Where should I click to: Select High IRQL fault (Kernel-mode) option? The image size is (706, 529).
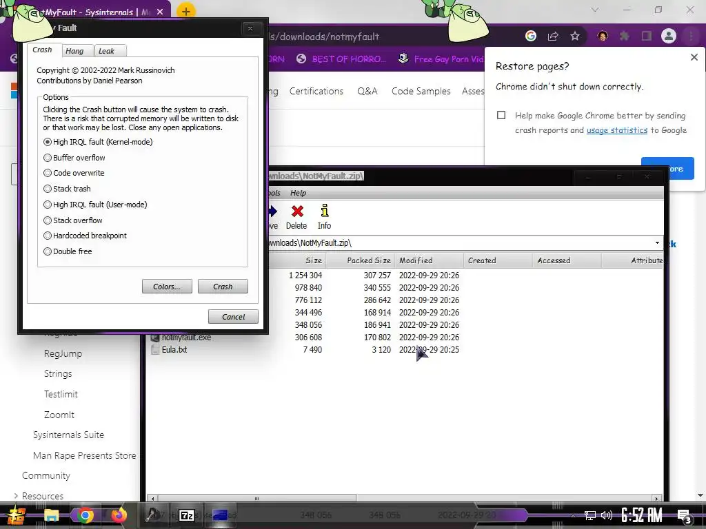coord(48,142)
